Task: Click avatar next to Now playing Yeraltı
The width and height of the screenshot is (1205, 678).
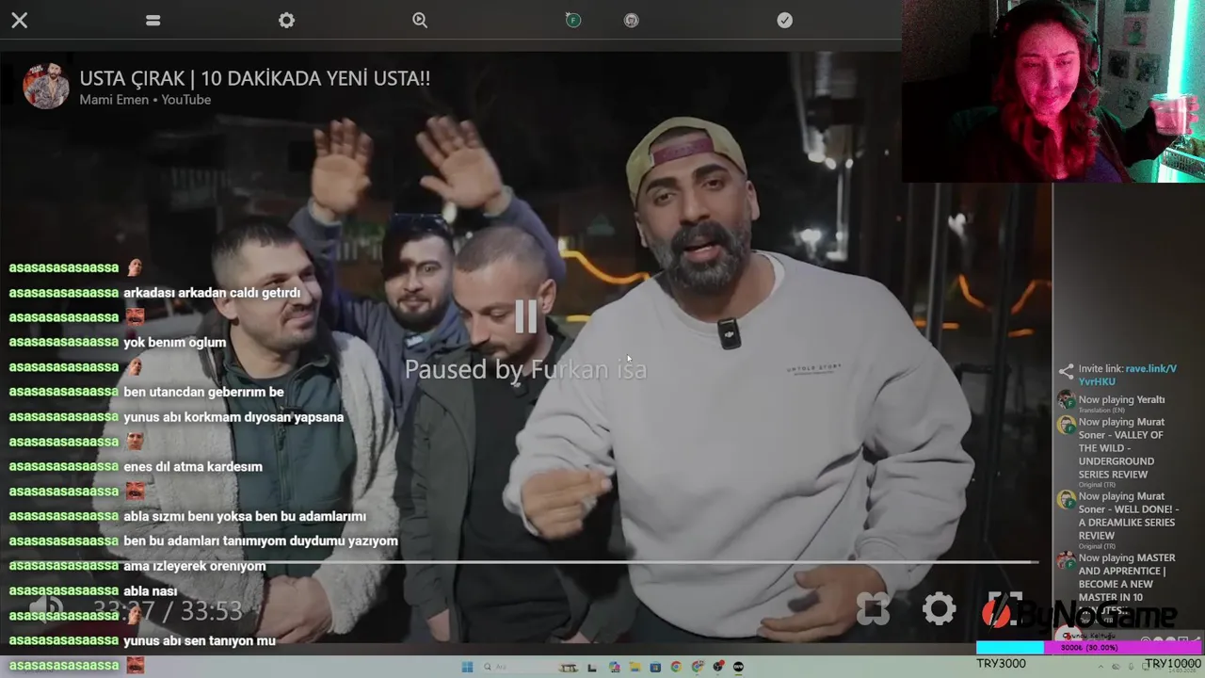Action: (1066, 399)
